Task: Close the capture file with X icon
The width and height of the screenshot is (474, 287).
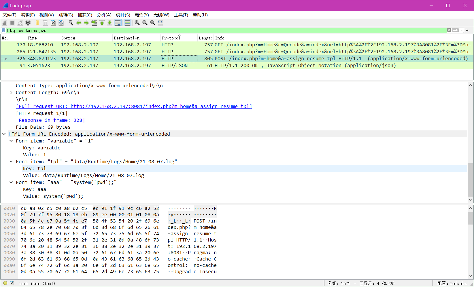Action: pyautogui.click(x=53, y=23)
